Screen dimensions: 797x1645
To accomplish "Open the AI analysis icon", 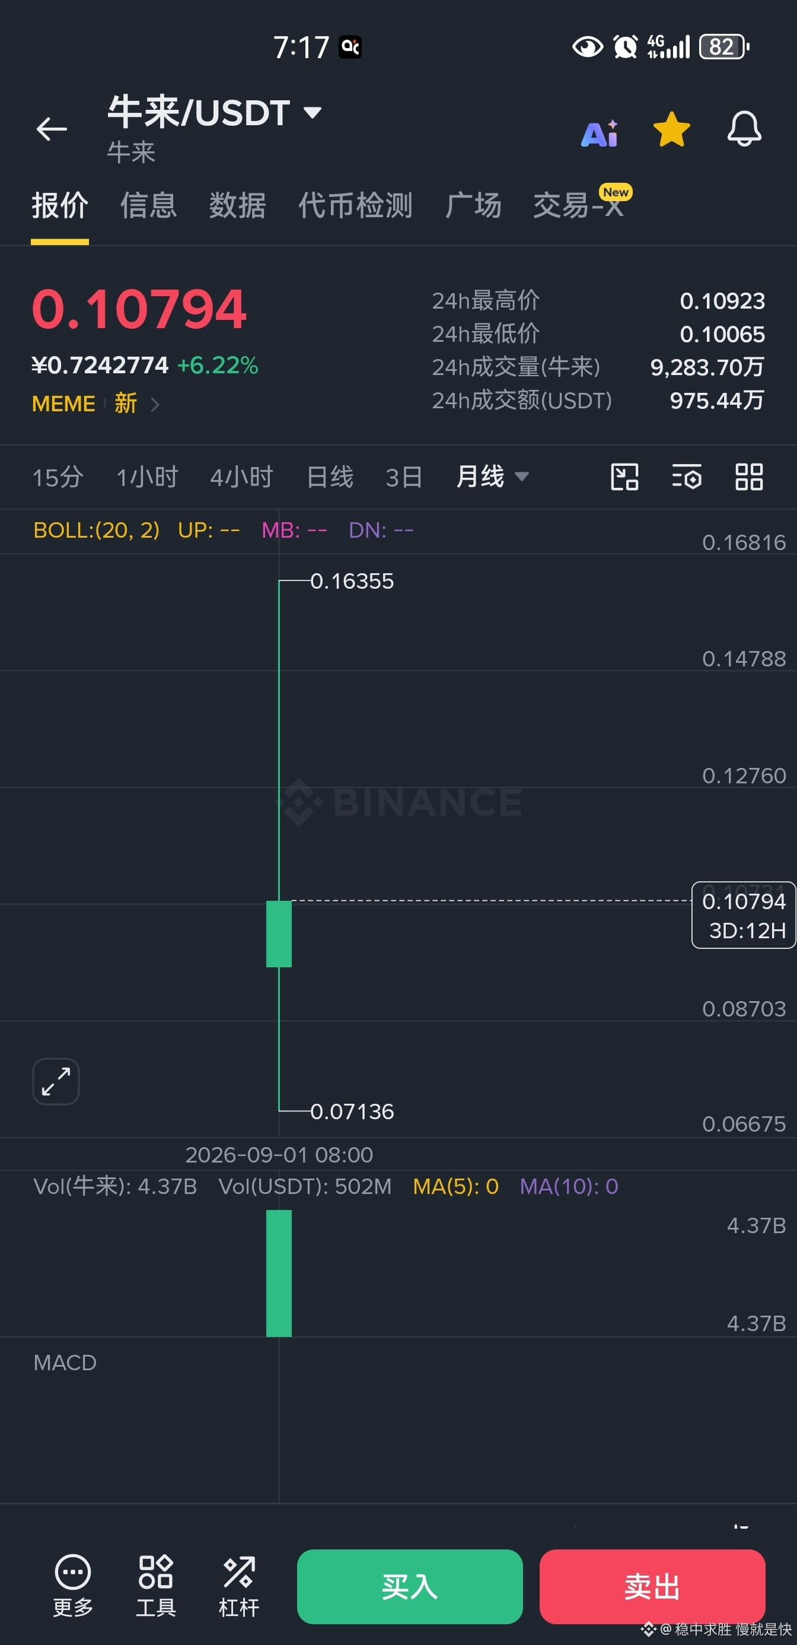I will click(x=599, y=133).
